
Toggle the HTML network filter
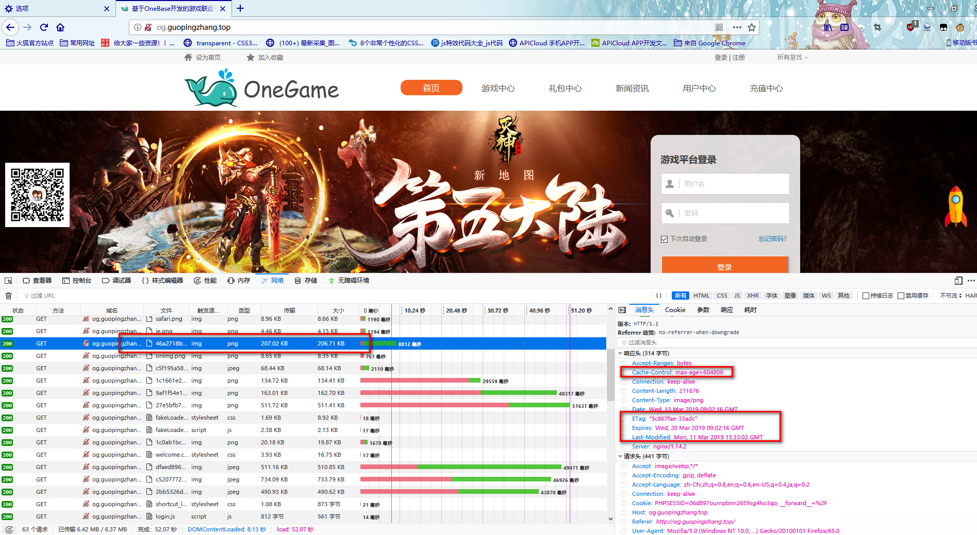click(702, 296)
